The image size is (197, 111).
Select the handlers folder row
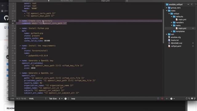click(x=180, y=23)
